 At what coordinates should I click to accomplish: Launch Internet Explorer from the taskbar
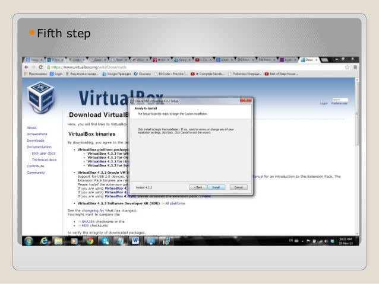pos(44,241)
